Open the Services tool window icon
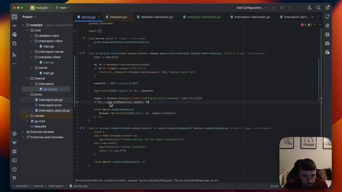The height and width of the screenshot is (192, 342). 14,134
